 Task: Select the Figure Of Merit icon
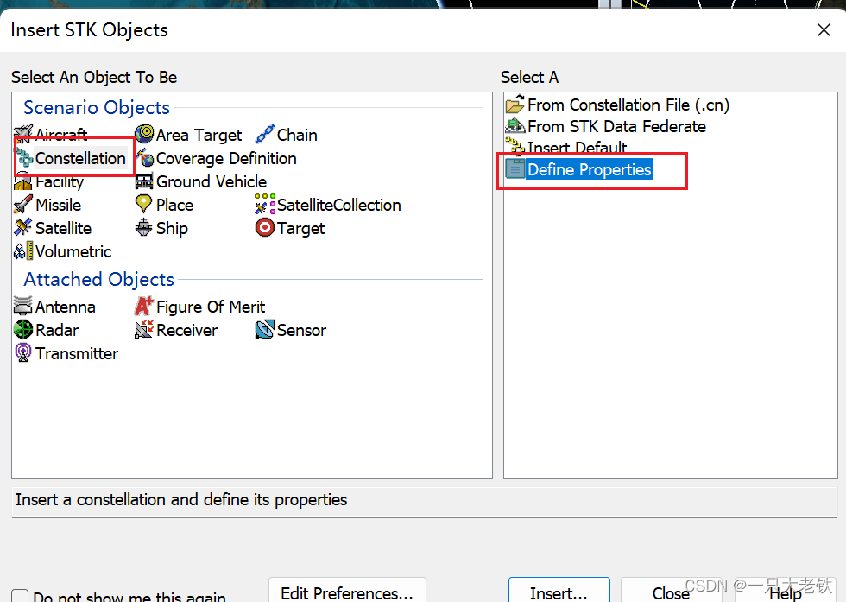[x=144, y=306]
